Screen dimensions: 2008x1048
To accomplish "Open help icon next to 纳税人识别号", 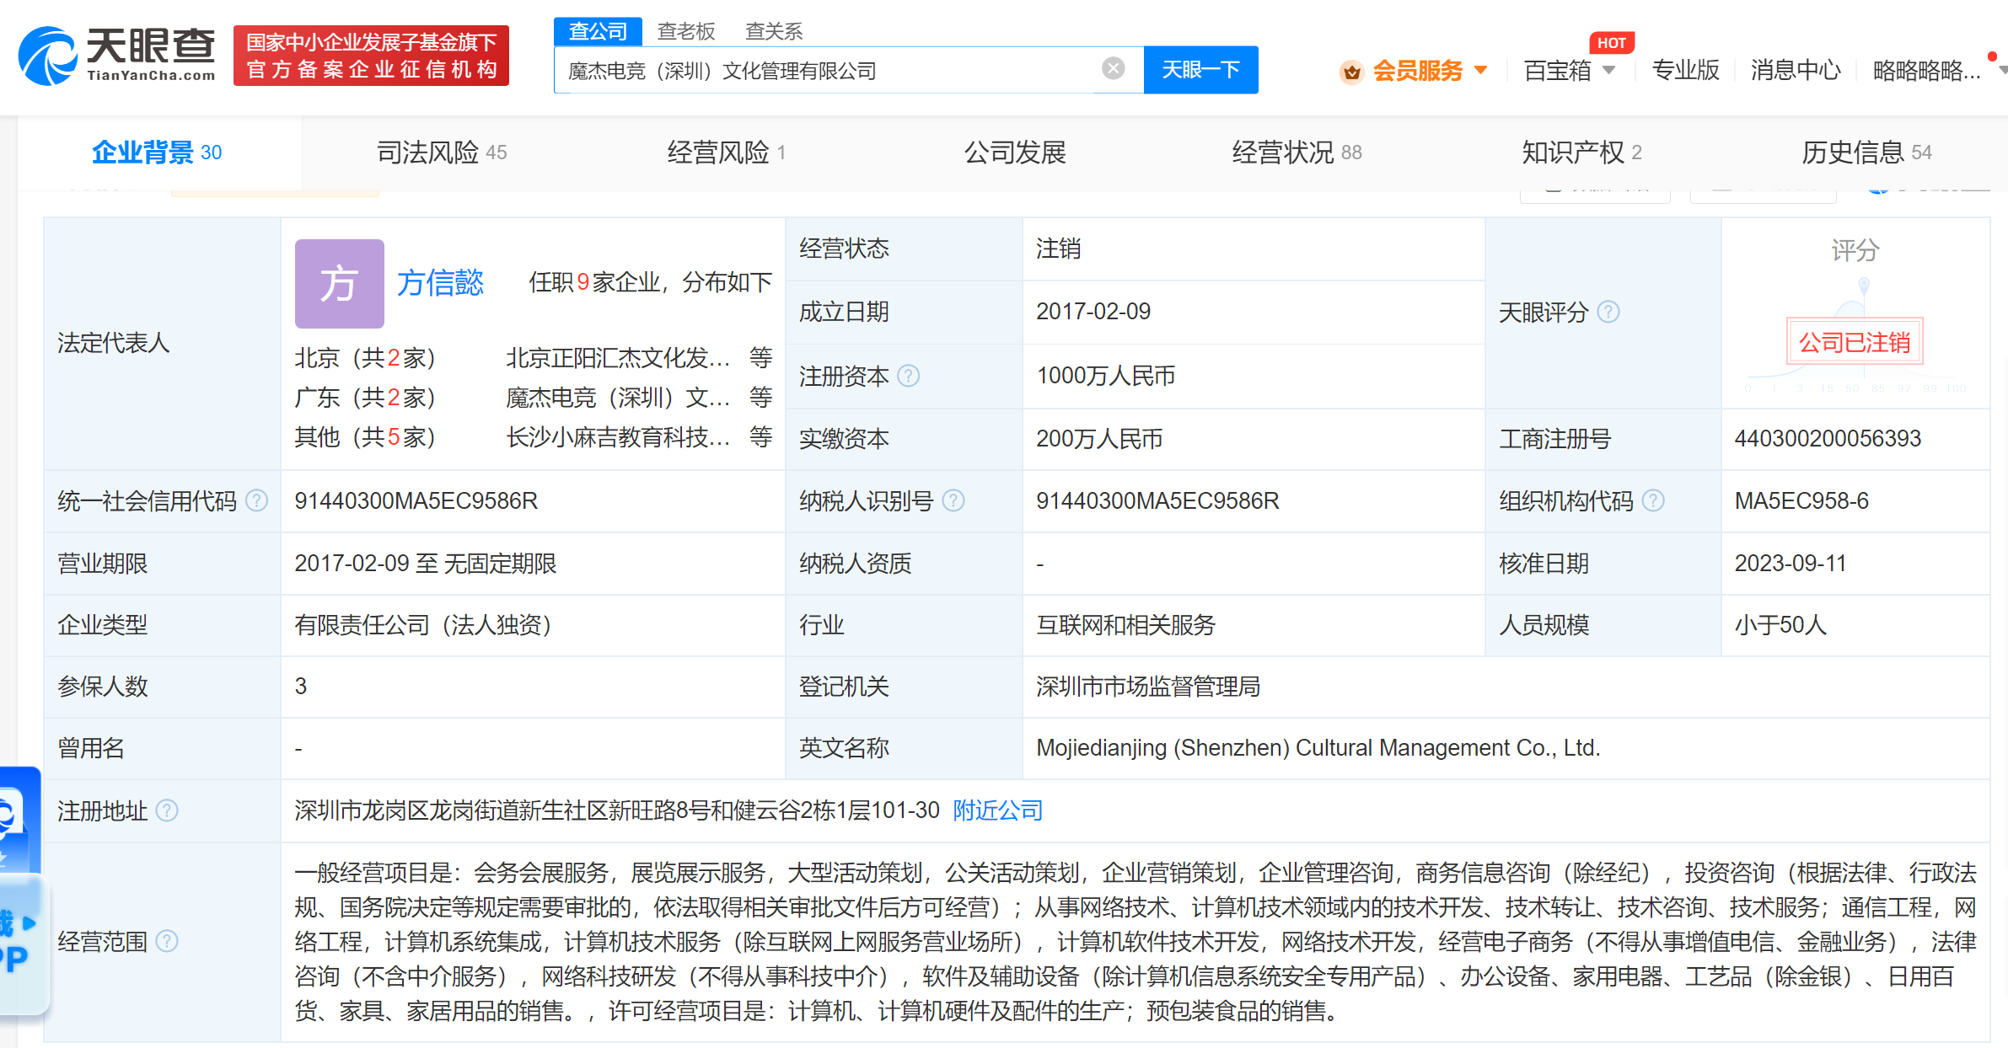I will click(953, 500).
